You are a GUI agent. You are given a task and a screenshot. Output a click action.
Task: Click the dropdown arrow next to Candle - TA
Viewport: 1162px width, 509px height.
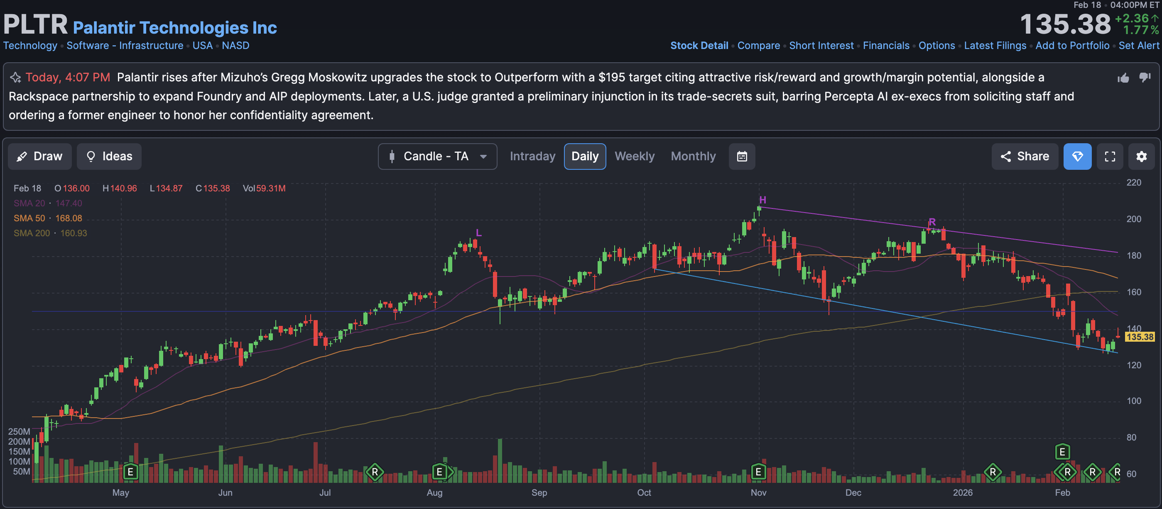coord(483,157)
